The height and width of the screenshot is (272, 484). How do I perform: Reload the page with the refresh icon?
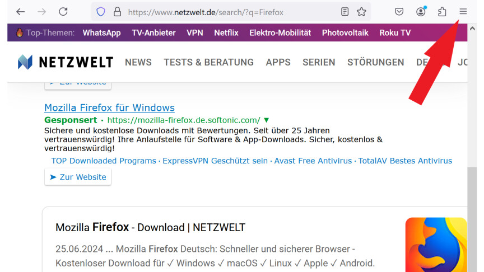tap(63, 12)
